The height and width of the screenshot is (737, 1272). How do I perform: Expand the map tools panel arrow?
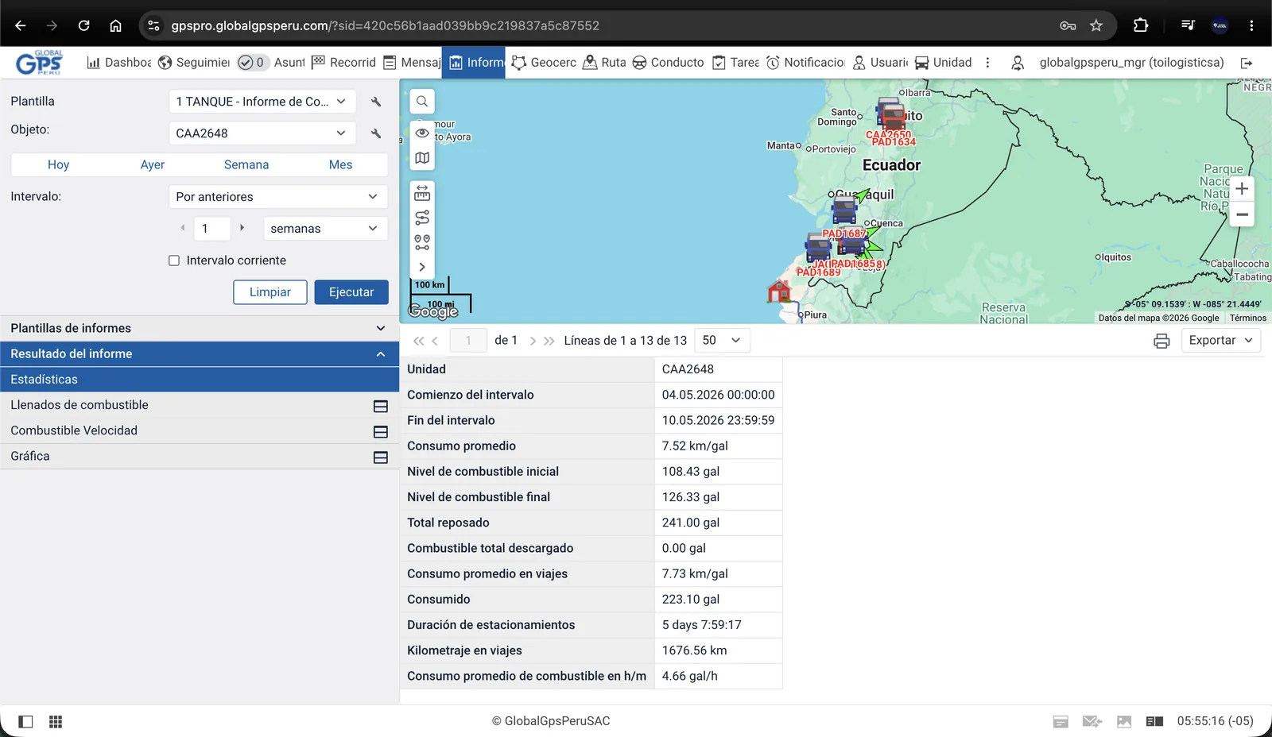(x=422, y=267)
